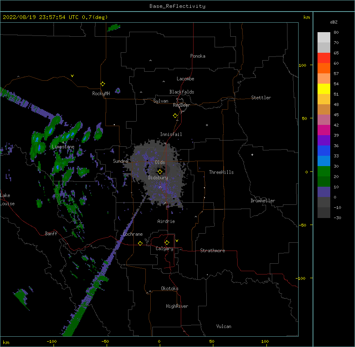Pick the blue 33-36 dBZ legend swatch
Screen dimensions: 355x347
point(324,150)
